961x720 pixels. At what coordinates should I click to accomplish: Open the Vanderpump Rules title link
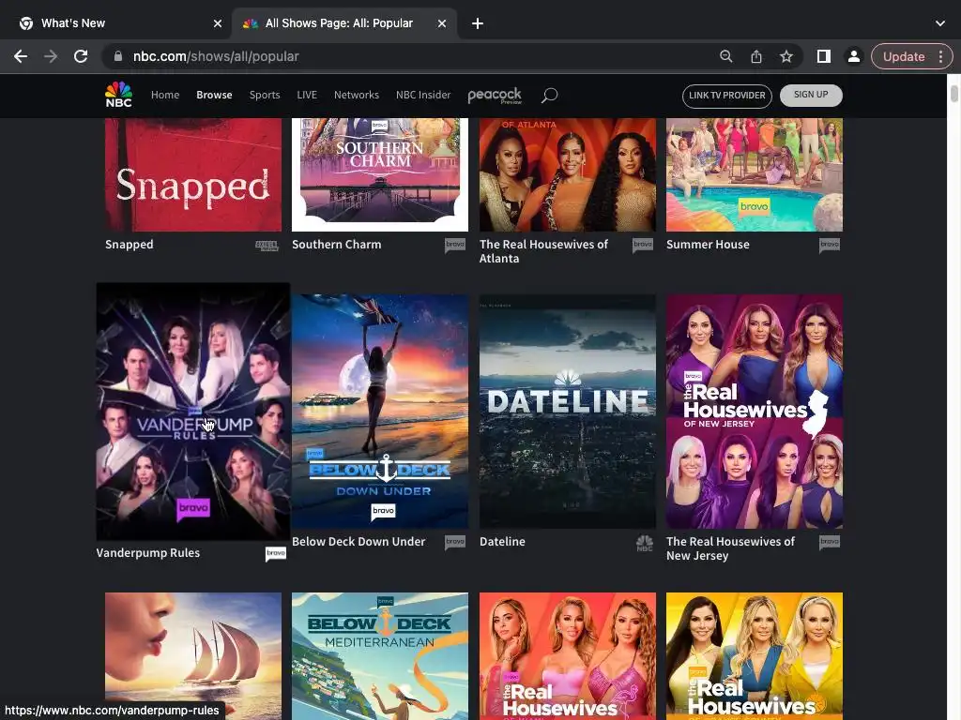(147, 553)
